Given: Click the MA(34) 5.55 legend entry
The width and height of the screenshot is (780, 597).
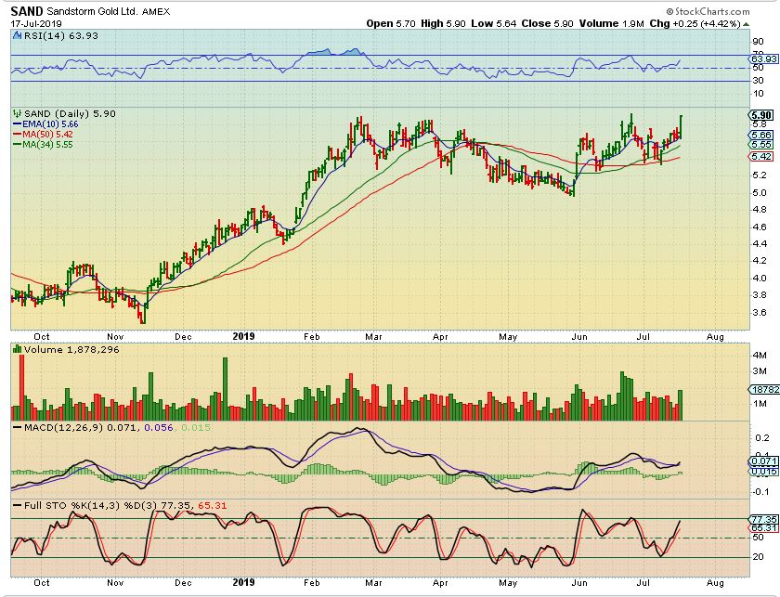Looking at the screenshot, I should pos(43,145).
